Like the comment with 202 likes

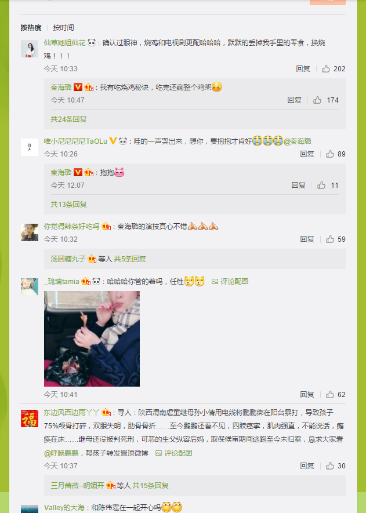click(x=326, y=69)
